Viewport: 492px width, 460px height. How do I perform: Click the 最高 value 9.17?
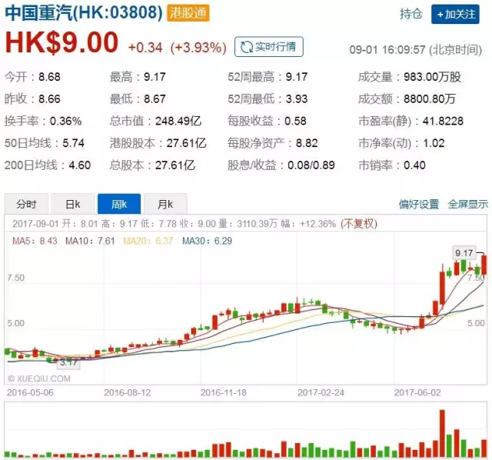155,77
